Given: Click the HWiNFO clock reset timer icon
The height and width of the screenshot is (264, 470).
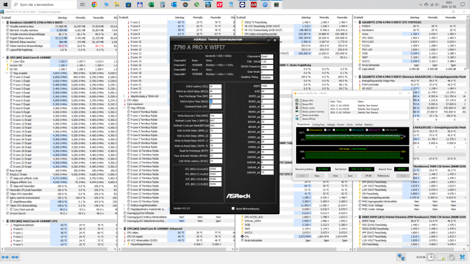Looking at the screenshot, I should 431,257.
